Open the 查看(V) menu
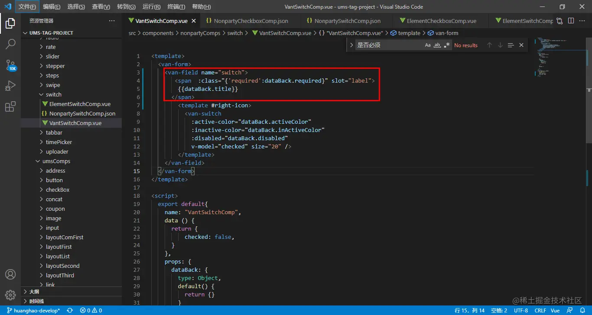Screen dimensions: 592x315 pyautogui.click(x=101, y=7)
